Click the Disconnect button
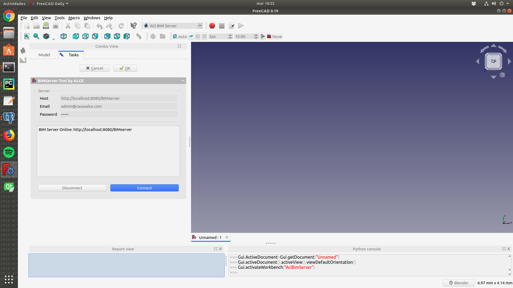This screenshot has height=288, width=513. (x=72, y=188)
